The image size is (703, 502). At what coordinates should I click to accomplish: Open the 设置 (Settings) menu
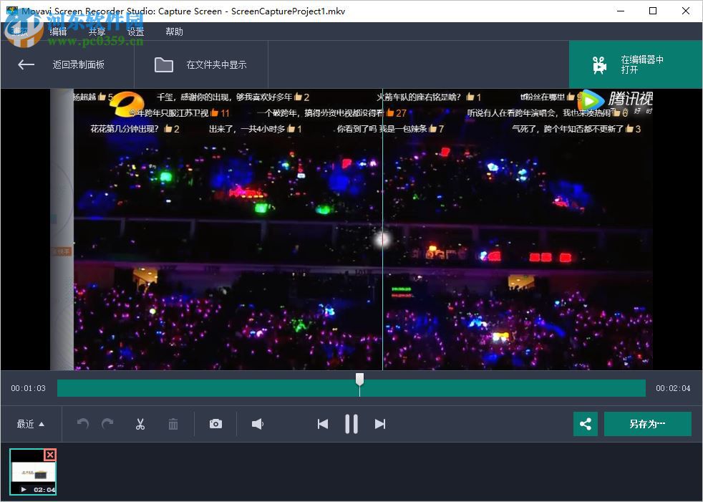pos(135,31)
